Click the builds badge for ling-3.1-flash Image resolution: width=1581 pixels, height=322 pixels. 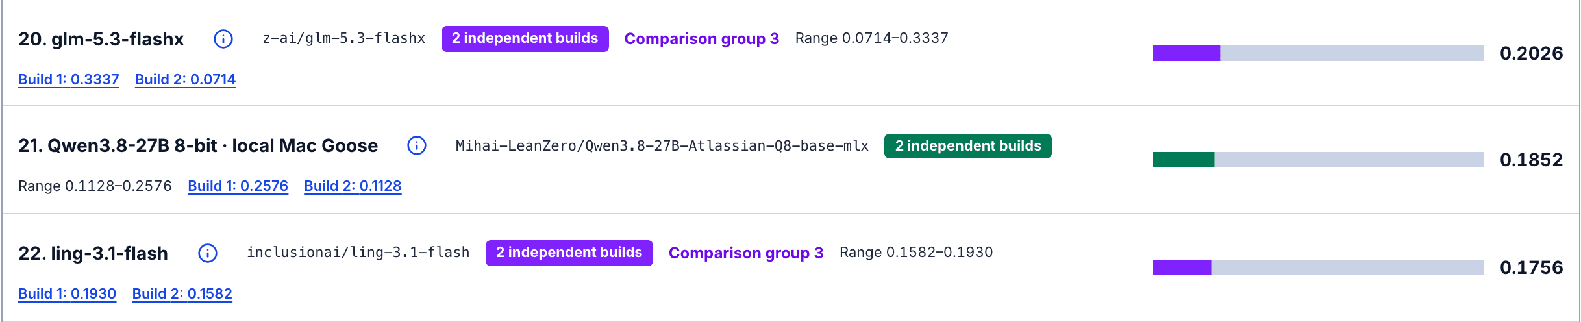tap(569, 253)
